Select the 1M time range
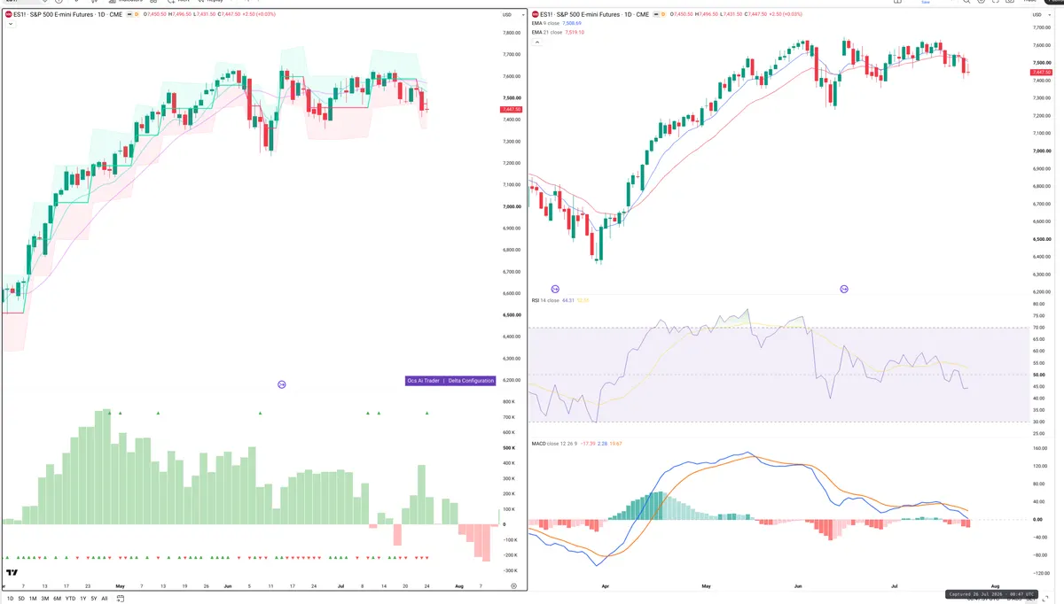Viewport: 1064px width, 604px height. [x=33, y=599]
